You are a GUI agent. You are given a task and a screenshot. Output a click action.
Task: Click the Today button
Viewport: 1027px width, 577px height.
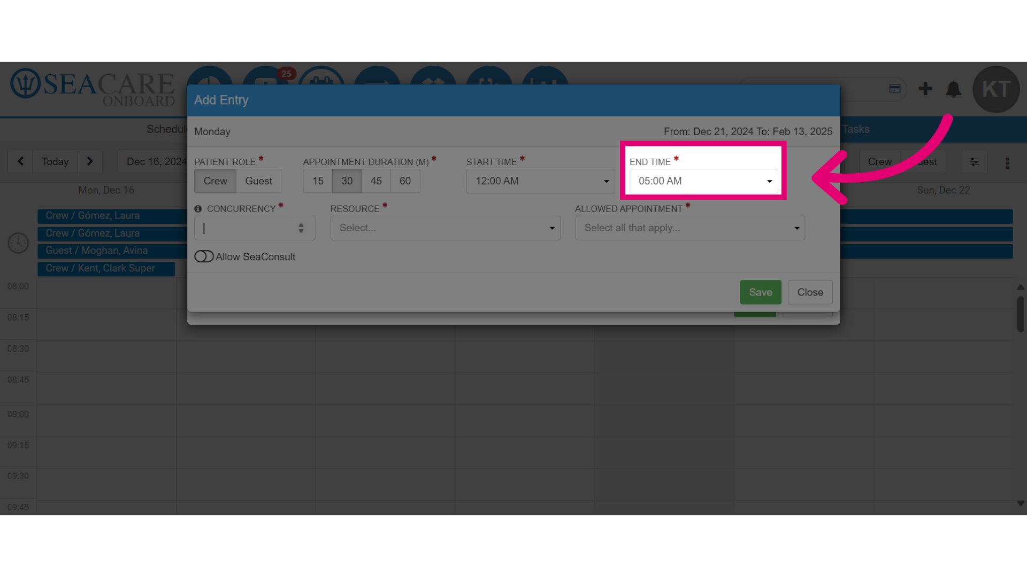[x=55, y=161]
